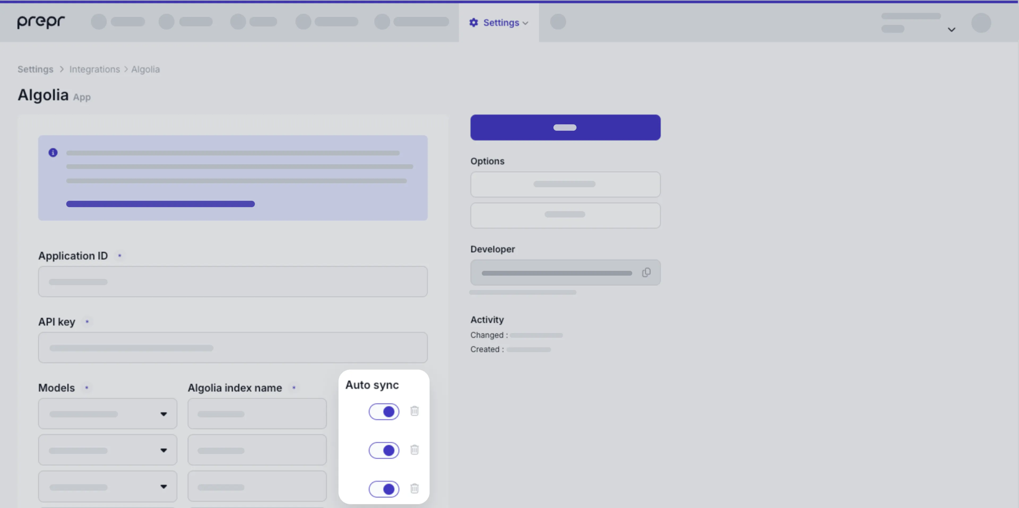
Task: Delete the third model row
Action: pyautogui.click(x=414, y=489)
